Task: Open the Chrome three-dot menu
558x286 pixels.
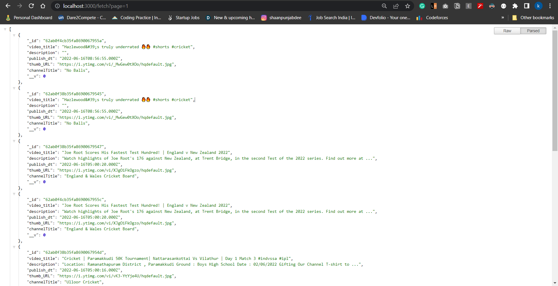Action: [x=550, y=6]
